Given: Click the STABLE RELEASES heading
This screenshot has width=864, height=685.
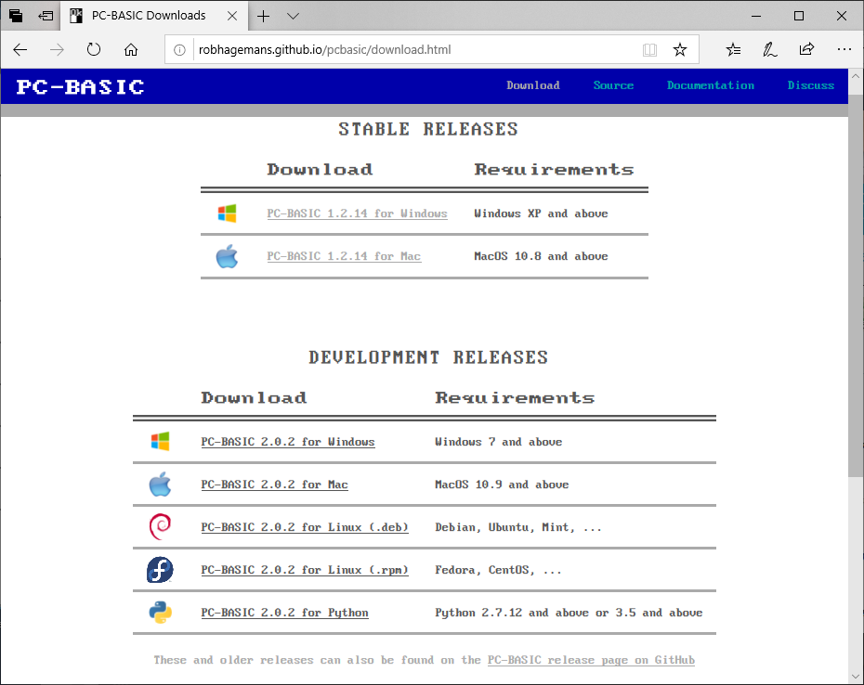Looking at the screenshot, I should [x=428, y=129].
